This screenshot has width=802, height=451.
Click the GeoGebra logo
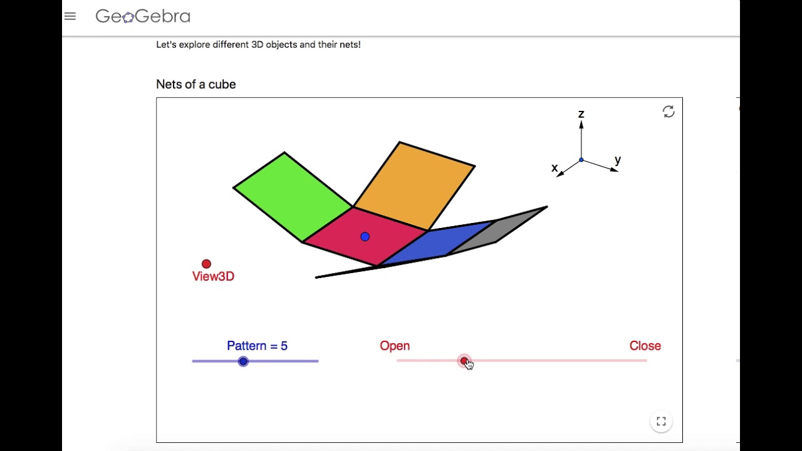pyautogui.click(x=143, y=16)
